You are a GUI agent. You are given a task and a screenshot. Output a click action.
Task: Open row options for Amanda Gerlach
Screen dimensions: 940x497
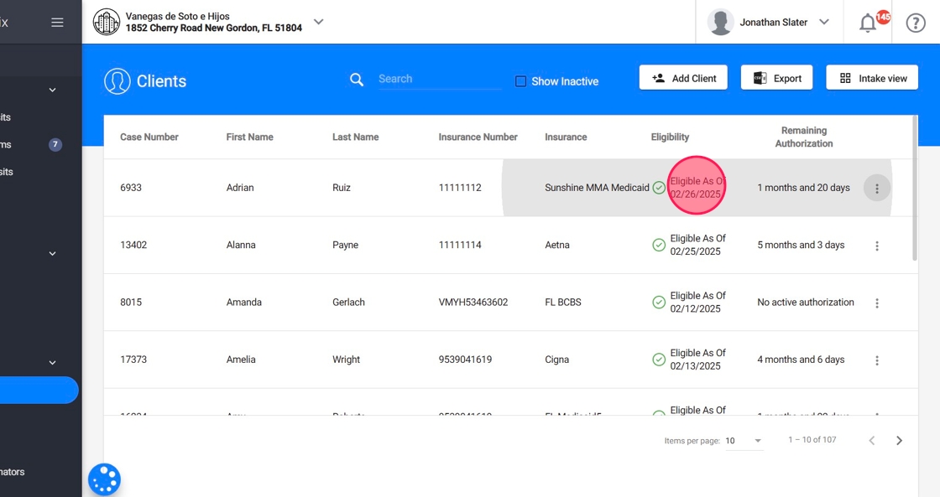(876, 303)
